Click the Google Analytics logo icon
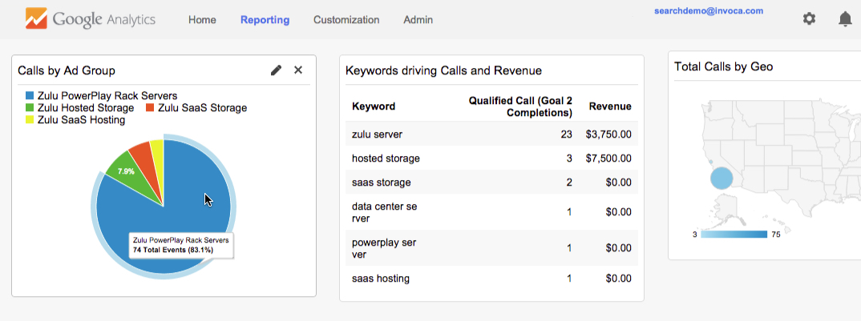Viewport: 861px width, 321px height. tap(36, 18)
